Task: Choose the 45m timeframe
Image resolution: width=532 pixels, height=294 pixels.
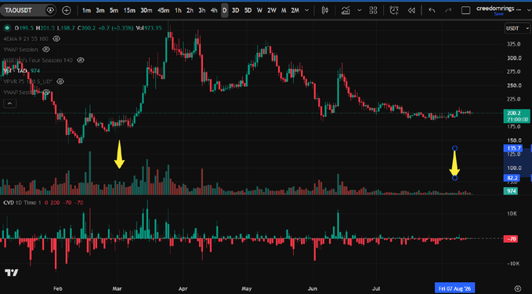Action: click(x=163, y=10)
